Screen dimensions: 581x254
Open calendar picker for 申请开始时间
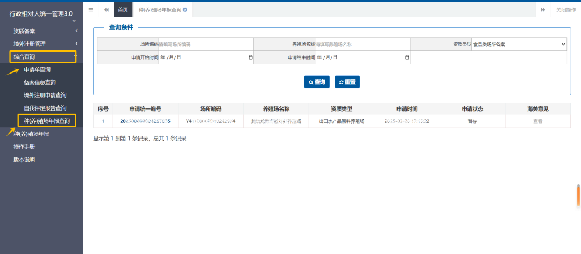pos(251,57)
